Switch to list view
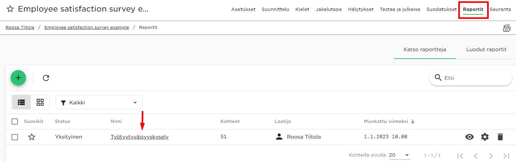The image size is (516, 162). point(21,102)
